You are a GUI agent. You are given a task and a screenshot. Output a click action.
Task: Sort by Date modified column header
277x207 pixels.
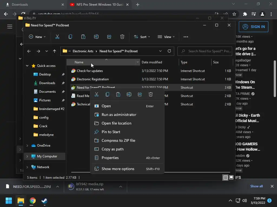click(x=159, y=62)
